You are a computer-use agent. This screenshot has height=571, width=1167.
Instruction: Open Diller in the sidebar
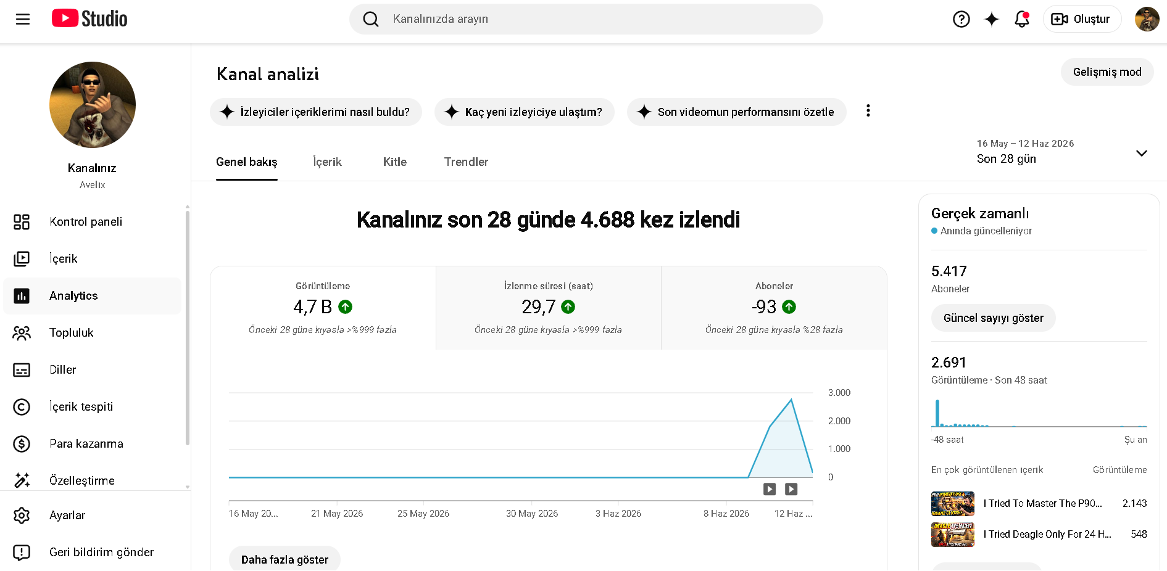coord(93,370)
